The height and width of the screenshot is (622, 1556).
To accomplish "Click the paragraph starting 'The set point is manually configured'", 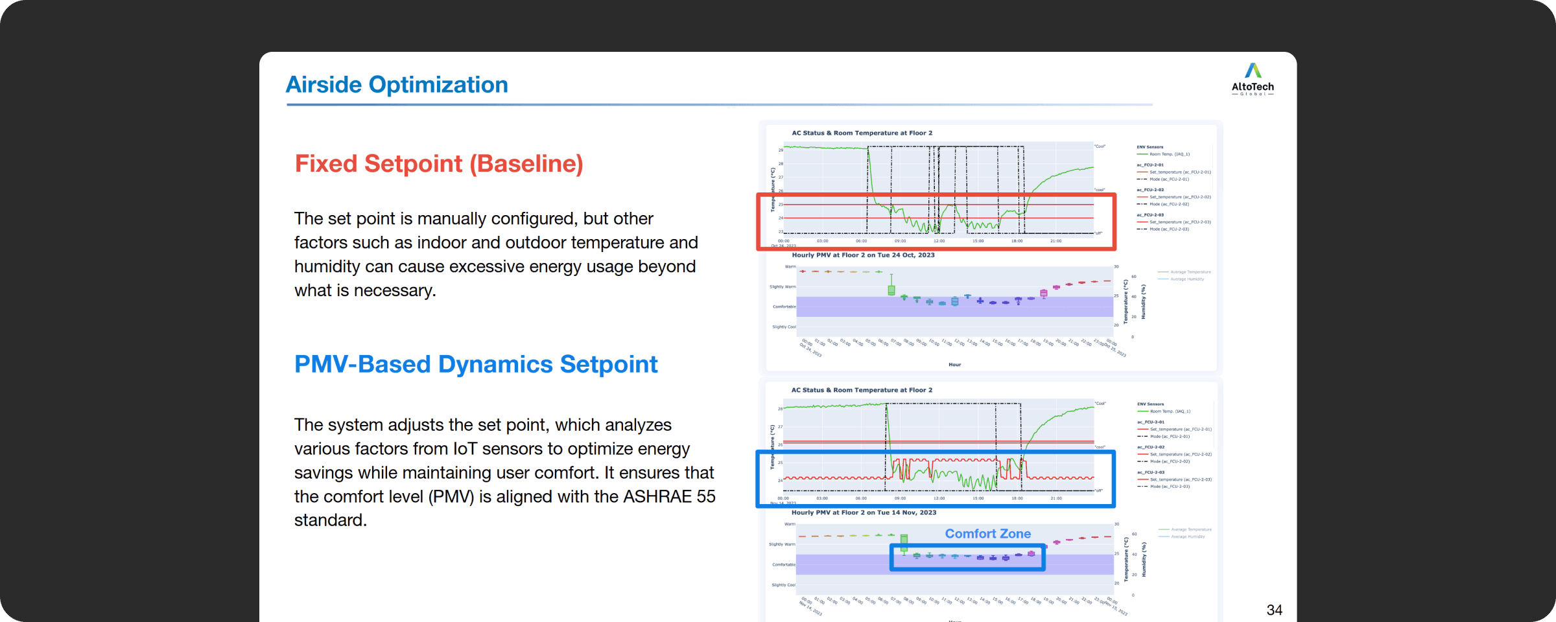I will (x=496, y=255).
